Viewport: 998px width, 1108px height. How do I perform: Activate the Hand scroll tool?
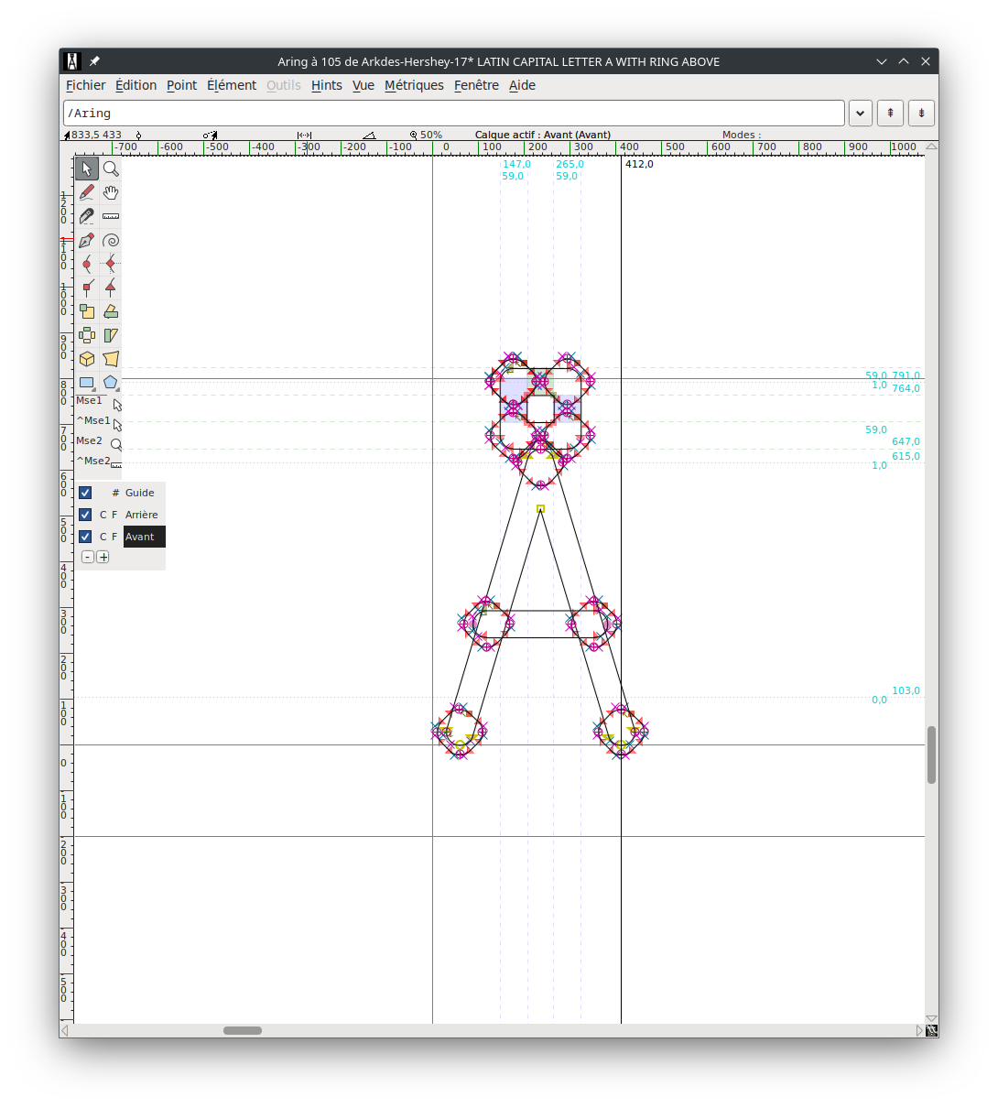coord(111,192)
